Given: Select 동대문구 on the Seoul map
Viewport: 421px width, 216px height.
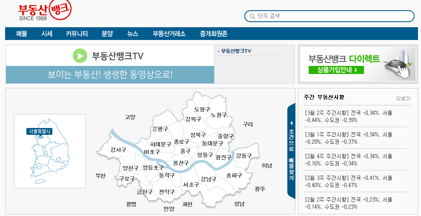Looking at the screenshot, I should [212, 144].
